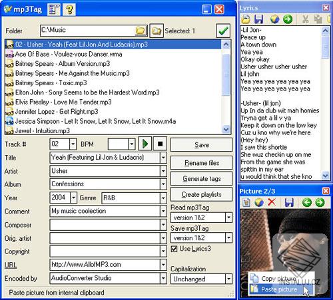Click the mp3 icon of Jewel - Intuition
The image size is (333, 300).
(x=9, y=131)
